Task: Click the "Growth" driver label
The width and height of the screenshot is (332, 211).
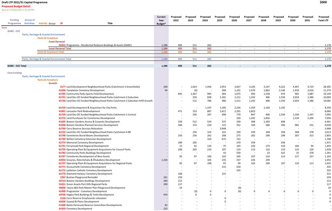Action: [53, 83]
